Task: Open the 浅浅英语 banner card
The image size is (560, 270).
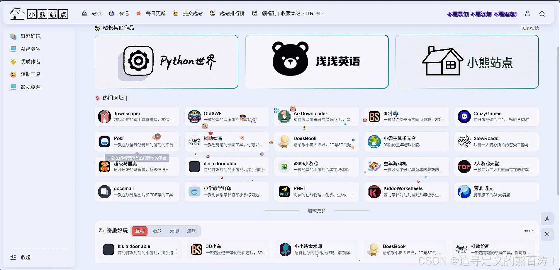Action: coord(317,62)
